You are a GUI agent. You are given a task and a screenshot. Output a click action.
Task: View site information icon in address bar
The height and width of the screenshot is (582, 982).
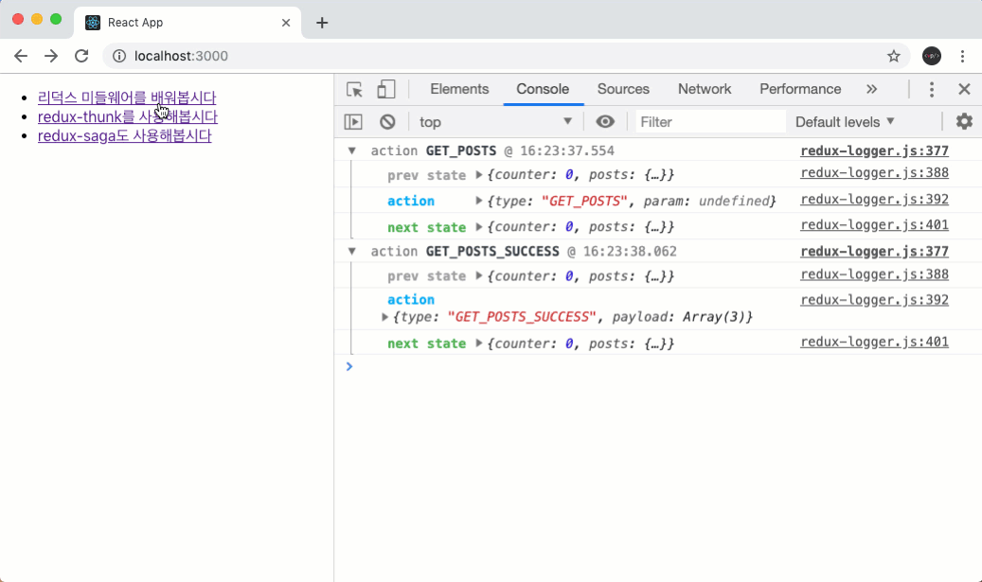pyautogui.click(x=119, y=57)
